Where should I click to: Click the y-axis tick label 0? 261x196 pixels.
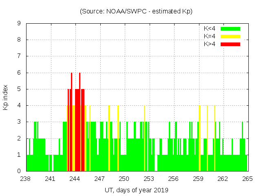coord(19,171)
